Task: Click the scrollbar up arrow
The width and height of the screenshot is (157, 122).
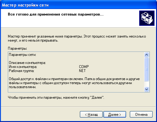Action: pyautogui.click(x=146, y=55)
